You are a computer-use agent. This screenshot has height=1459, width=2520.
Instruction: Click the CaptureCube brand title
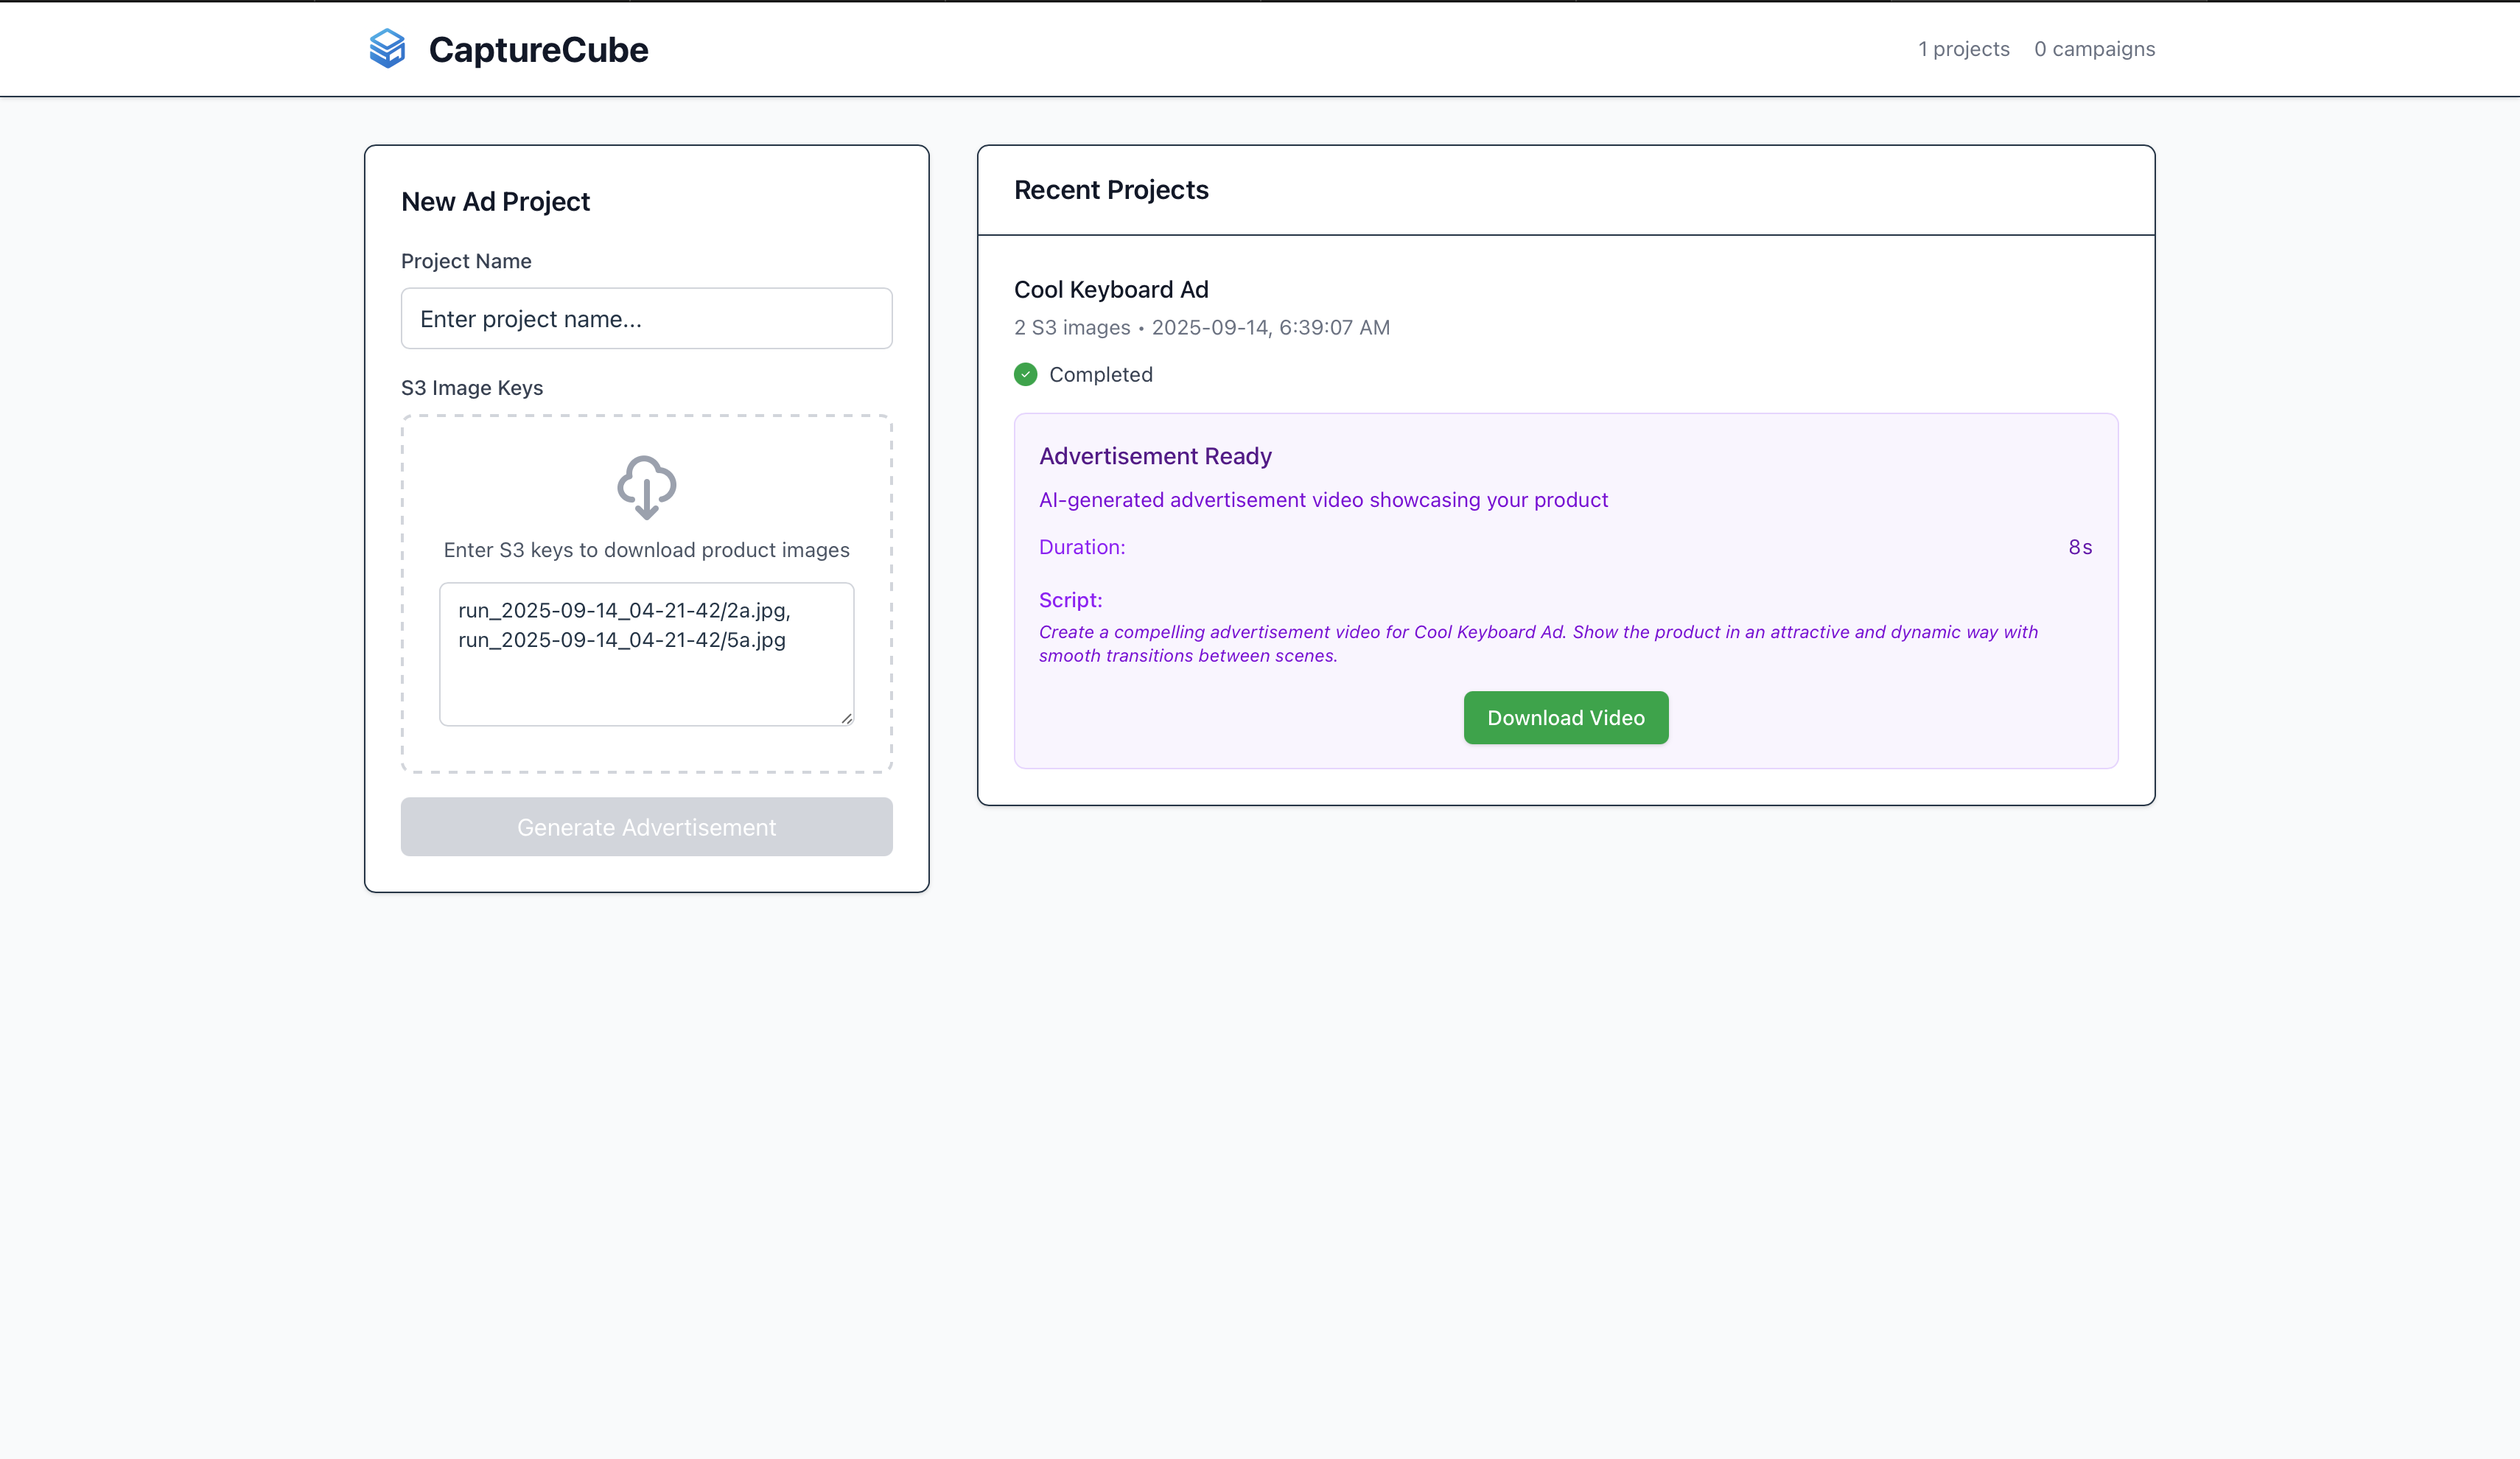pos(538,50)
